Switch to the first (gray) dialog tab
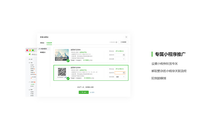 point(42,43)
